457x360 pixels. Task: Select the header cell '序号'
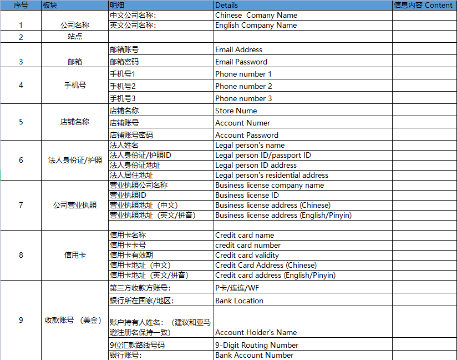click(21, 5)
